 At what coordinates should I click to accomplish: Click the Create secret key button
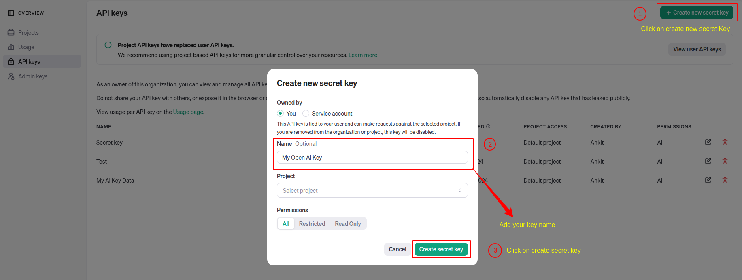point(441,249)
